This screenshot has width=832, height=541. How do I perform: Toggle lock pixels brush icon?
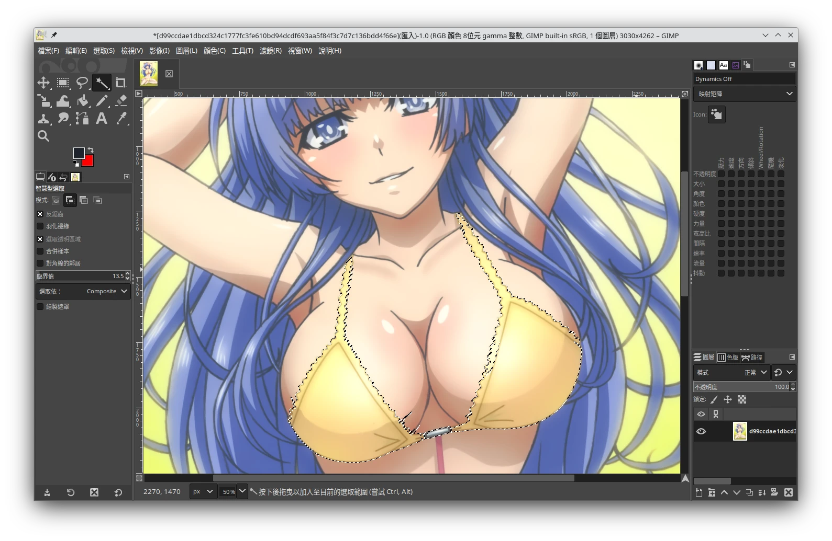(x=714, y=399)
